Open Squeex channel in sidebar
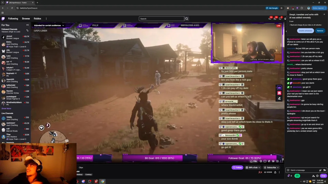This screenshot has height=184, width=328. pyautogui.click(x=15, y=92)
